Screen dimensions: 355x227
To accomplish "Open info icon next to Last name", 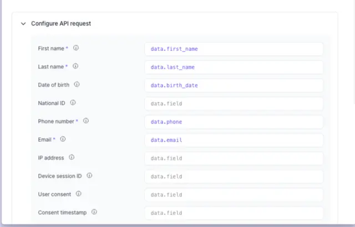I will (x=75, y=66).
